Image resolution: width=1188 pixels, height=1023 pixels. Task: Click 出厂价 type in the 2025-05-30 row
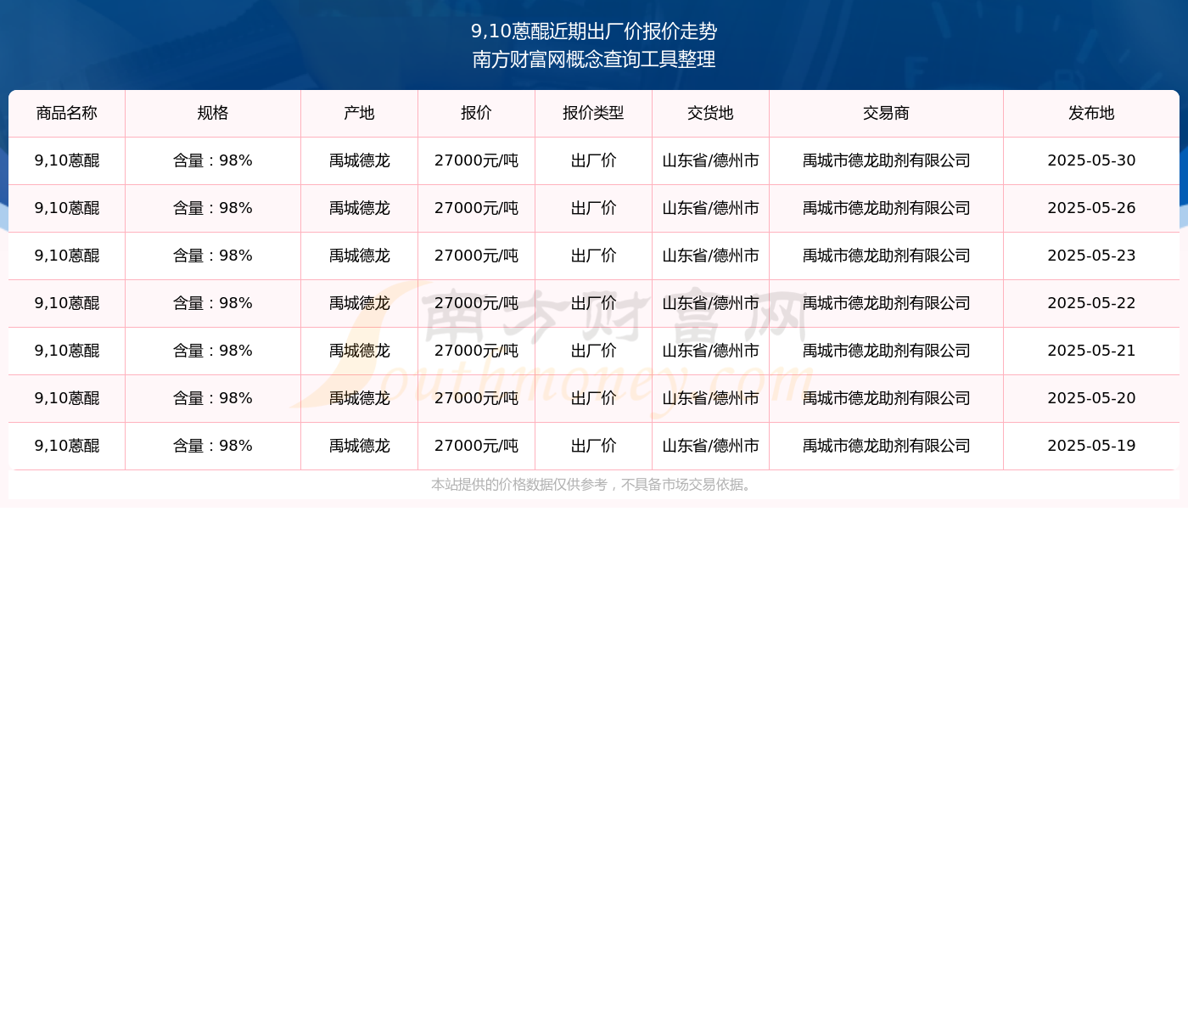(593, 160)
